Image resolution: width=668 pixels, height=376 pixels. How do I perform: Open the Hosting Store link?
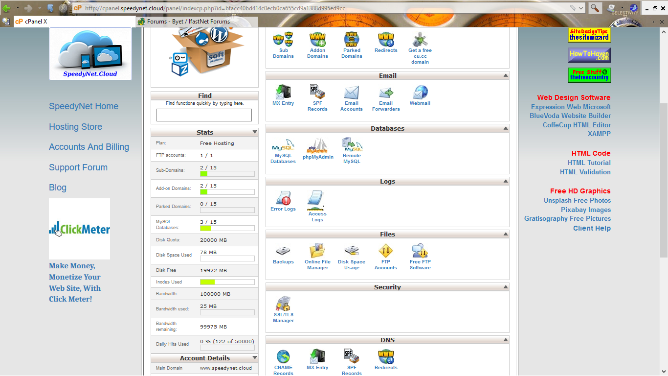click(75, 127)
